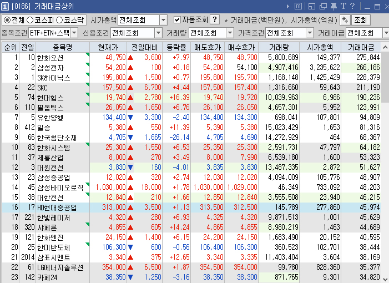Click the window layout icon in title bar
Image resolution: width=389 pixels, height=283 pixels.
point(312,6)
